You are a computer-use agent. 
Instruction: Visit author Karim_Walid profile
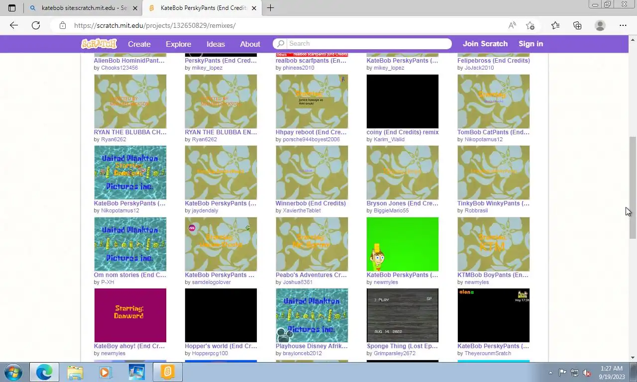point(389,139)
